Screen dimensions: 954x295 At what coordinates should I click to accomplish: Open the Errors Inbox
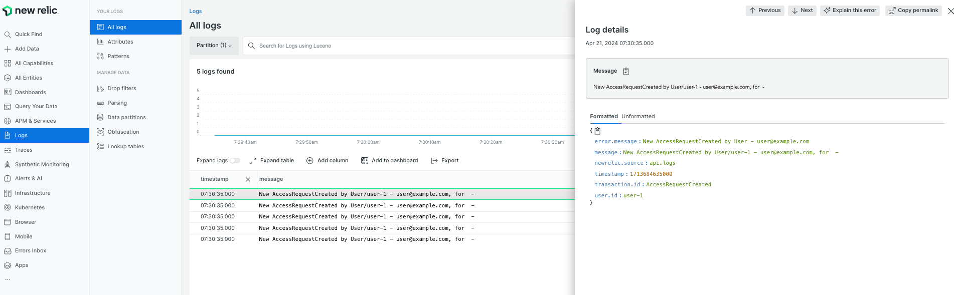coord(30,251)
